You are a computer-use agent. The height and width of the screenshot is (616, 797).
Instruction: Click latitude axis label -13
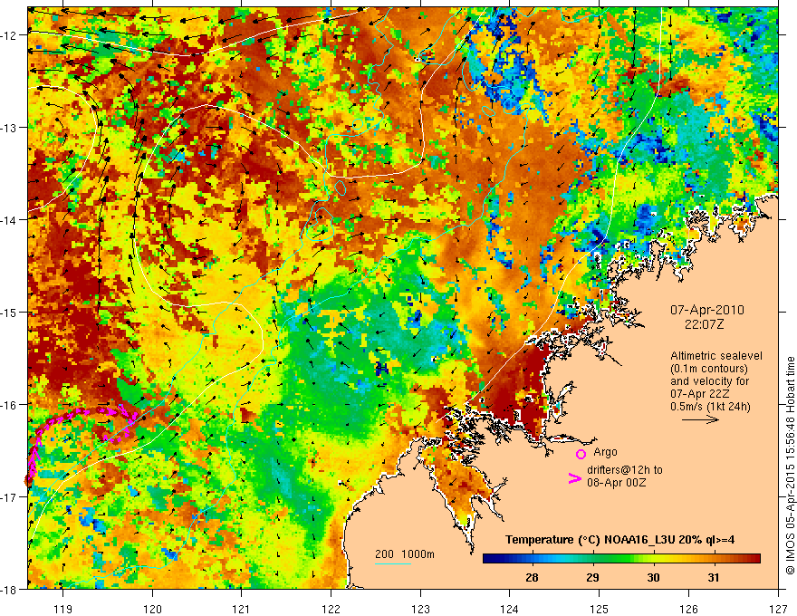[x=10, y=127]
